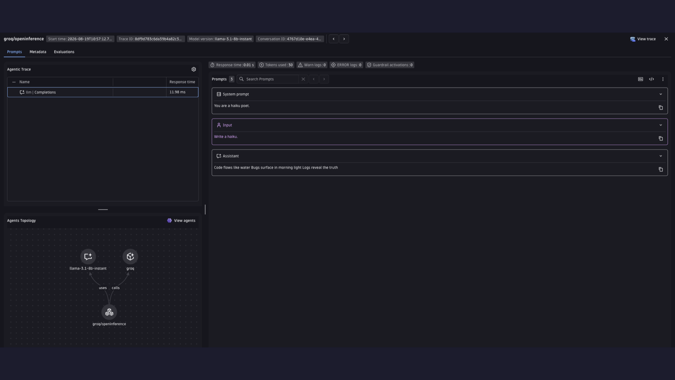
Task: Click the Response time stopwatch chip
Action: click(232, 65)
